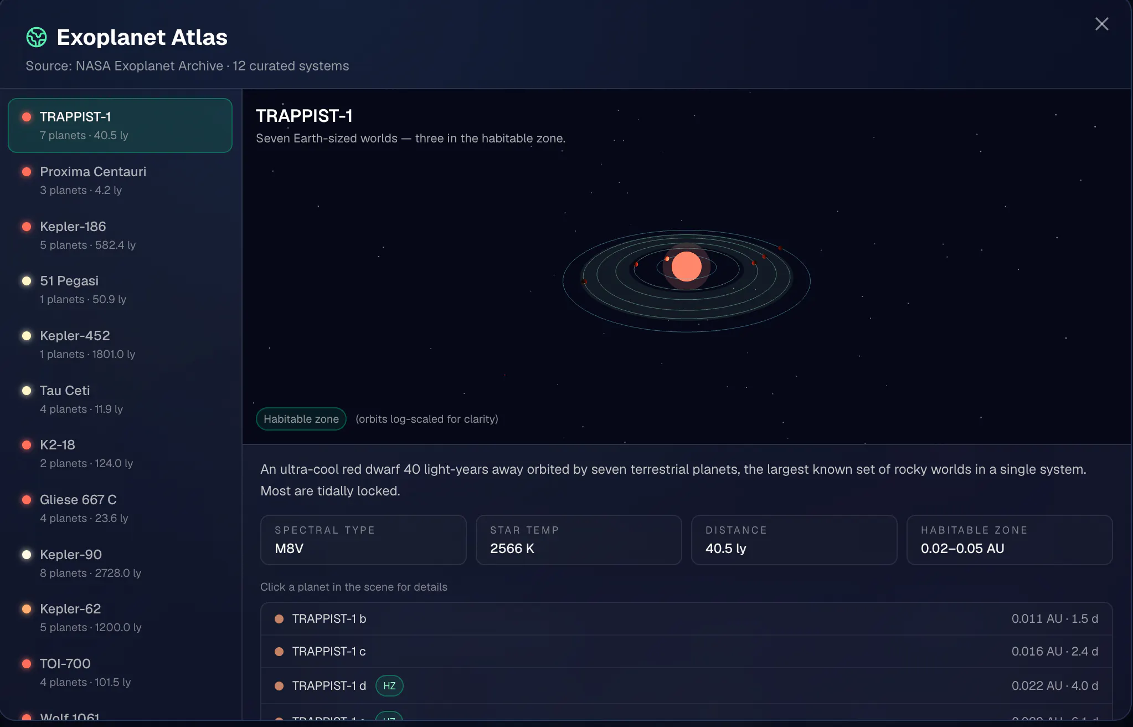Click the Exoplanet Atlas globe logo icon
Image resolution: width=1133 pixels, height=727 pixels.
[37, 37]
